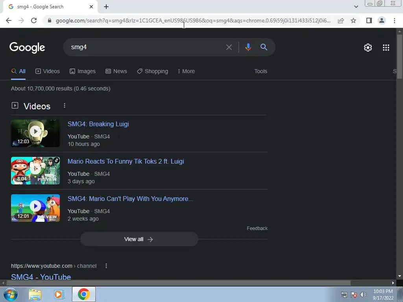
Task: Go back using the browser back arrow
Action: (9, 20)
